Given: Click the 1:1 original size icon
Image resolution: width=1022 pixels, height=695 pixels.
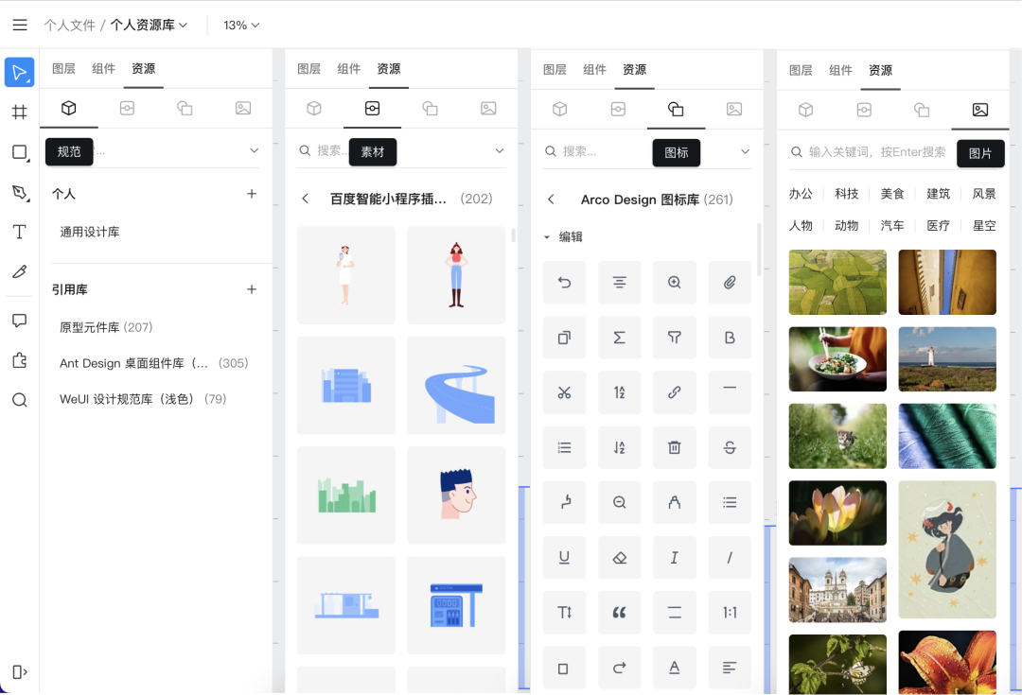Looking at the screenshot, I should [x=730, y=613].
